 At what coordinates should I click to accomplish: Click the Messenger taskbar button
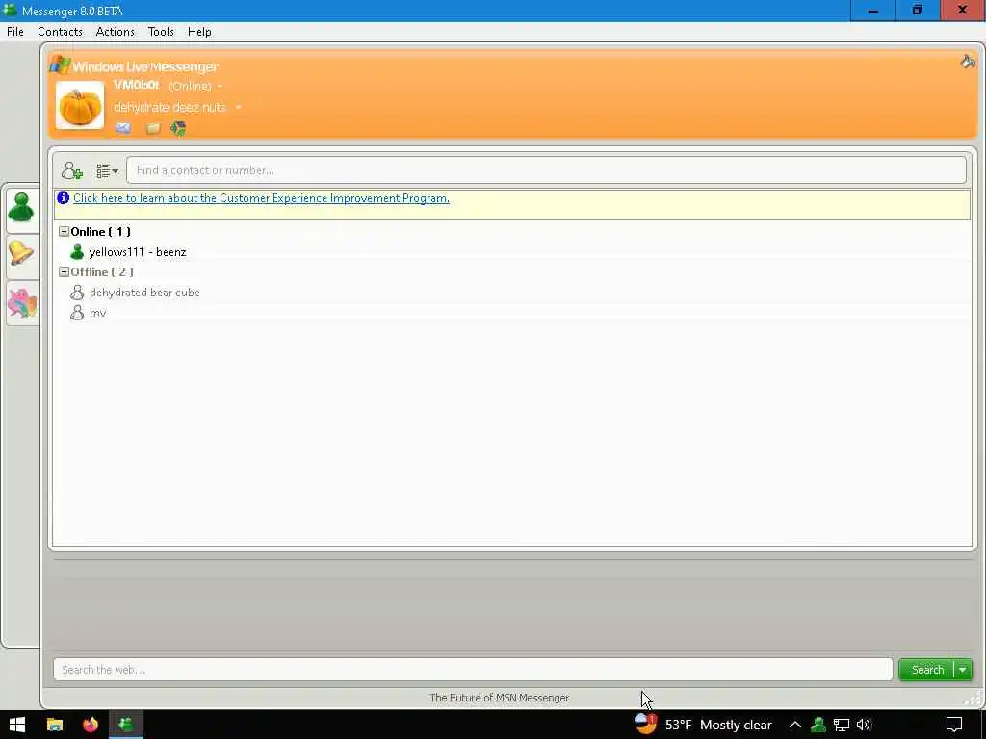click(x=126, y=725)
